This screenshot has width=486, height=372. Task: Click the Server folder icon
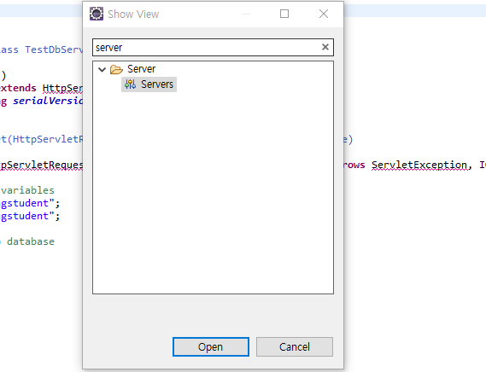click(x=116, y=69)
